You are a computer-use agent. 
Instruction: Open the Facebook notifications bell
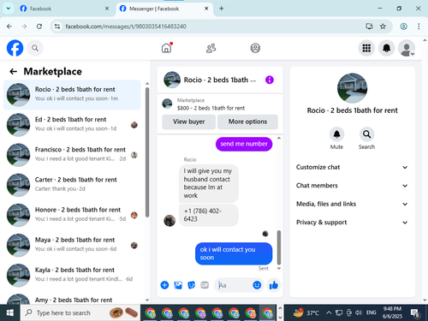(386, 48)
